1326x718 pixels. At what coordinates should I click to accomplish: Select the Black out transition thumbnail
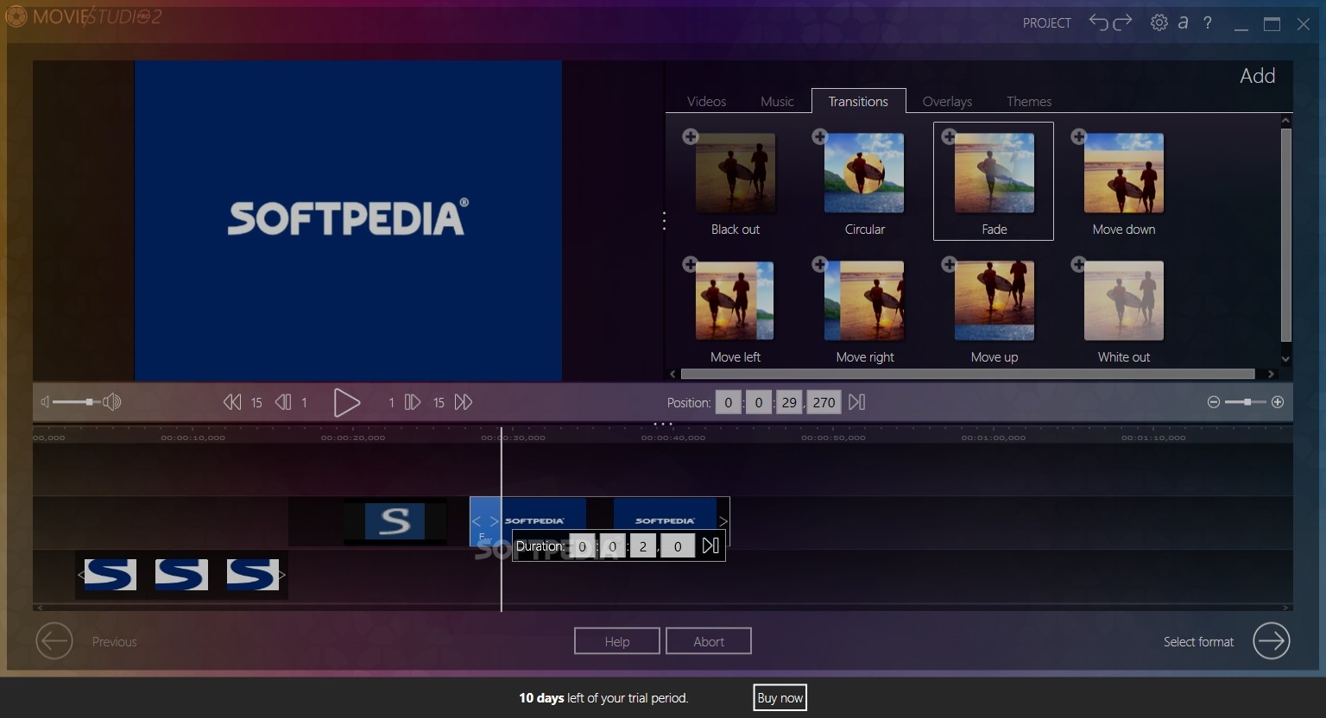pos(736,173)
